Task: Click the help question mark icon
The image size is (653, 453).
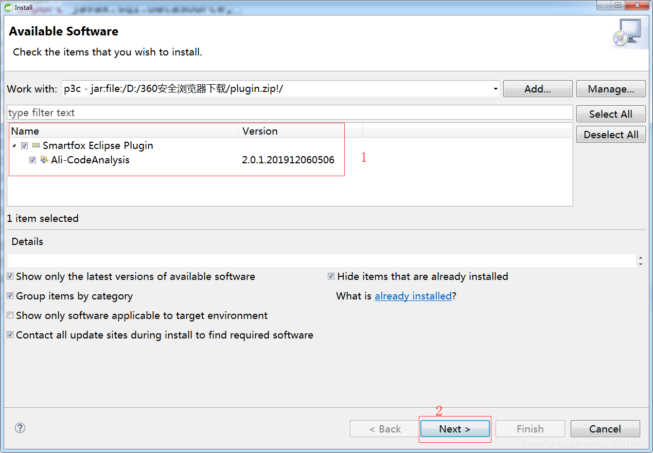Action: coord(20,428)
